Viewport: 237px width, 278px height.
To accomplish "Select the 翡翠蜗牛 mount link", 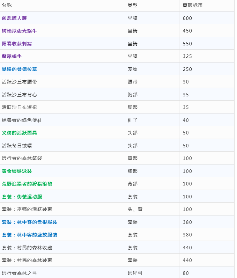I will click(12, 56).
